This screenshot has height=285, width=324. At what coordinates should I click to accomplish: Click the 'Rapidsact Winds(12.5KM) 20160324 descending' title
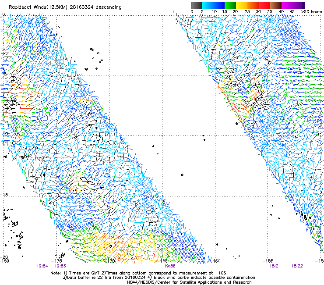pos(65,7)
